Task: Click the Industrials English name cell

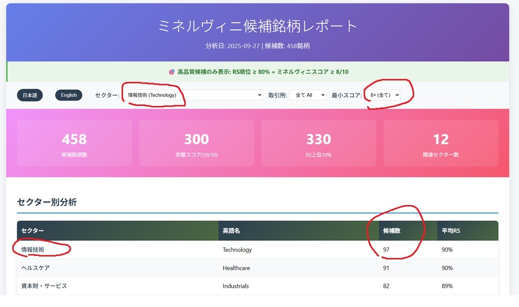Action: (x=236, y=286)
